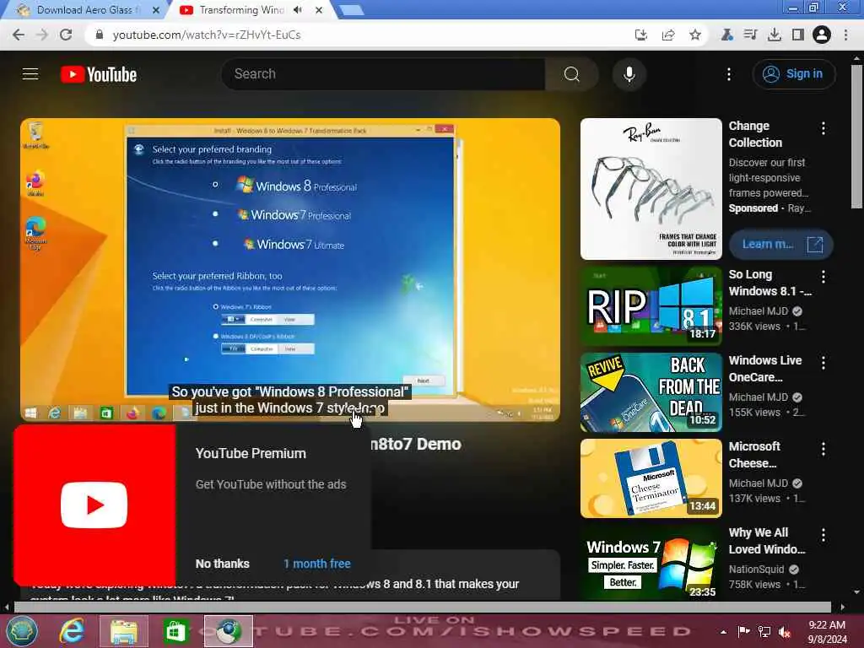Open File Explorer from taskbar

(124, 631)
